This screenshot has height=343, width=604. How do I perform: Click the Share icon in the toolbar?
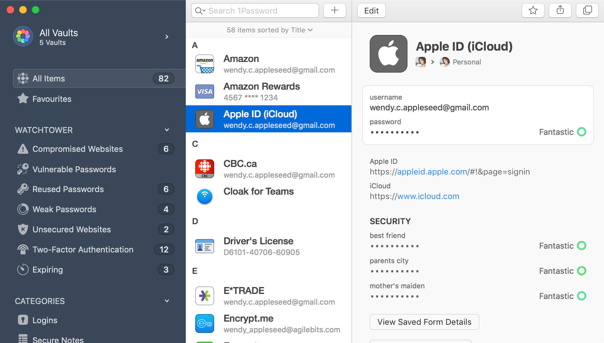[560, 10]
